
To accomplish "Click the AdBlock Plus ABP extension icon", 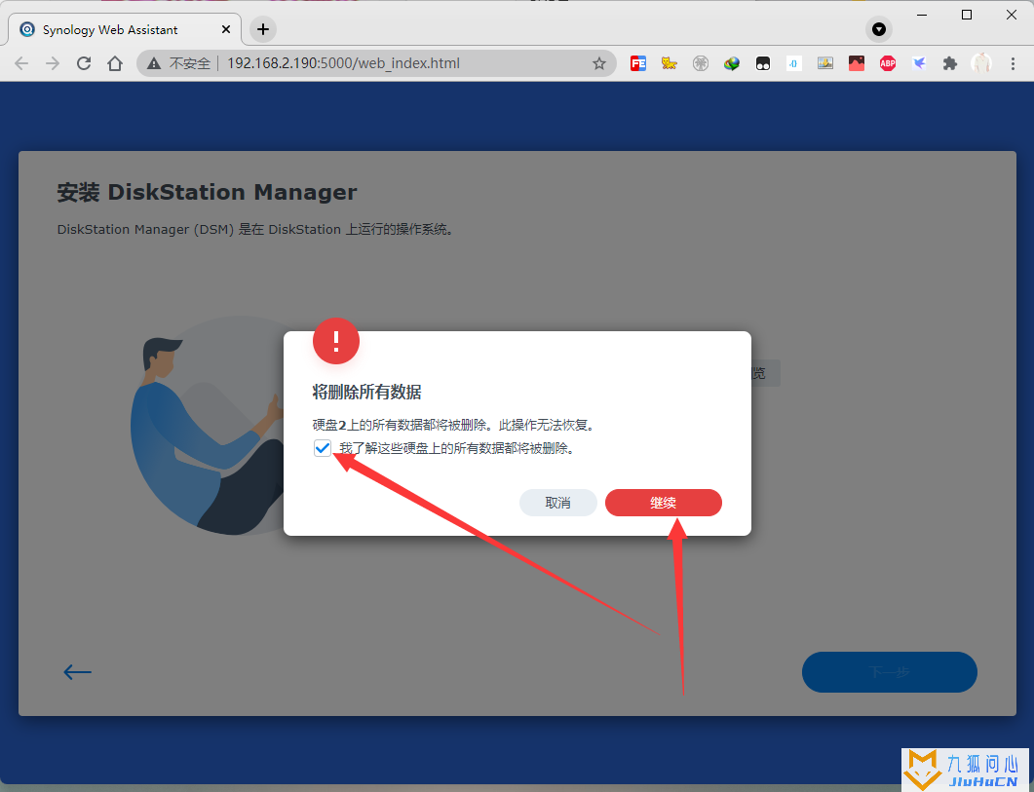I will click(888, 63).
